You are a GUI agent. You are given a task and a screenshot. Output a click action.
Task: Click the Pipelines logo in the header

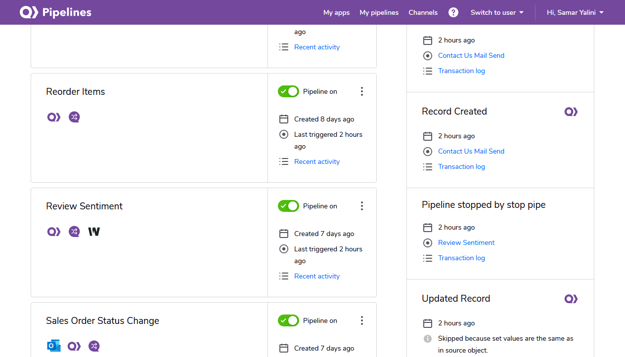pyautogui.click(x=55, y=12)
